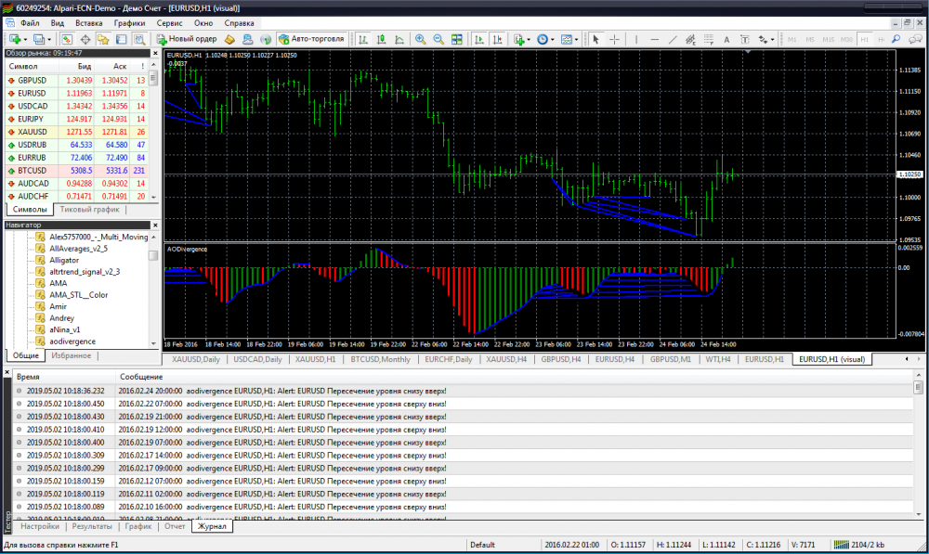The width and height of the screenshot is (929, 554).
Task: Open the Сервис menu
Action: click(x=169, y=21)
